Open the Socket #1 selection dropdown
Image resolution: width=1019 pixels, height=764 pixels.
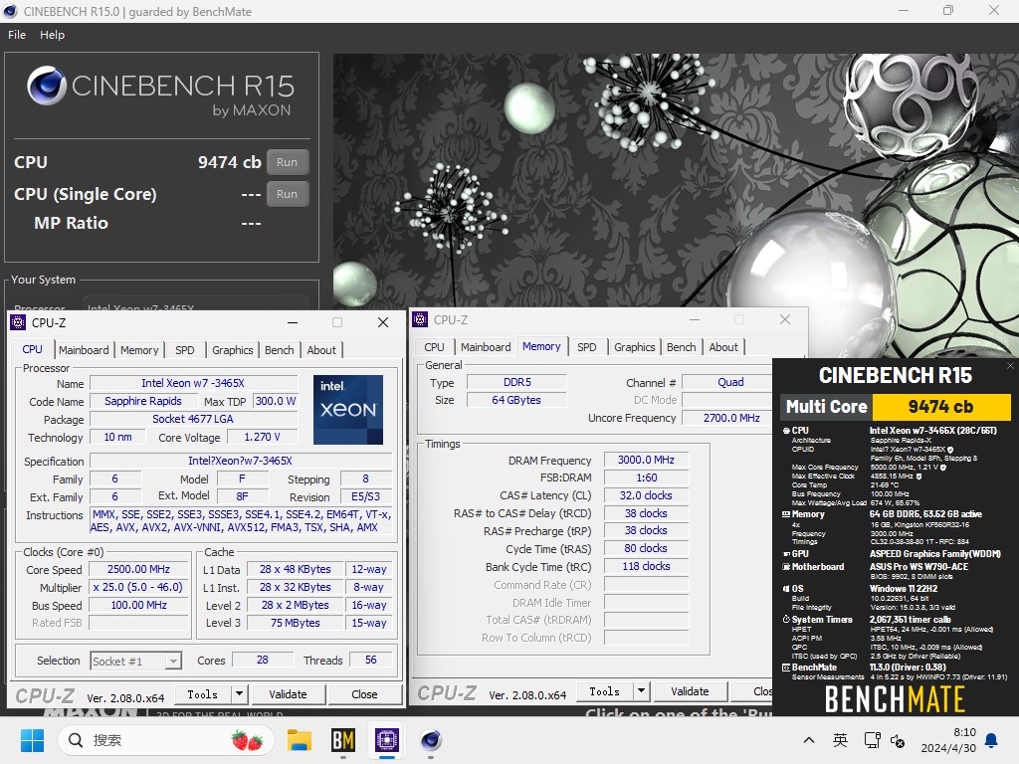point(135,662)
